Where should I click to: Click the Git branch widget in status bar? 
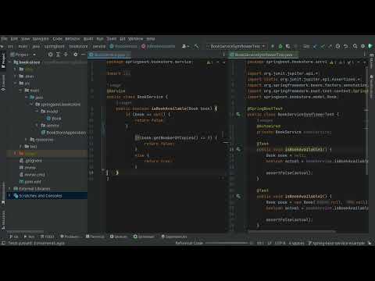[x=337, y=243]
